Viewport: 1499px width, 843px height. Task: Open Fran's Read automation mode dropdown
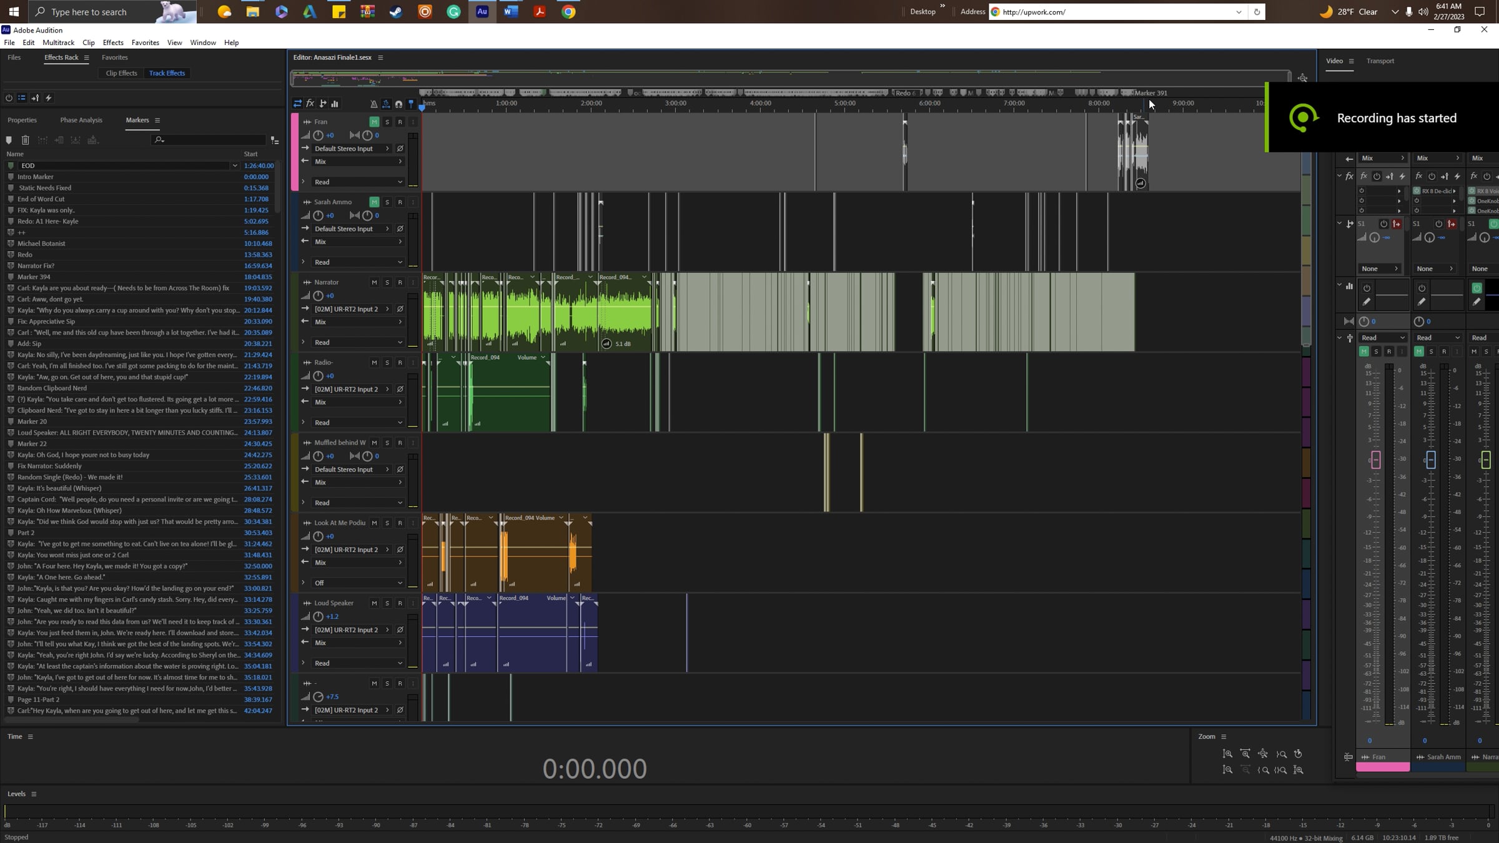point(358,182)
